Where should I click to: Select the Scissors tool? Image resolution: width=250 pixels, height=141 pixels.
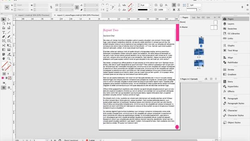(4, 45)
